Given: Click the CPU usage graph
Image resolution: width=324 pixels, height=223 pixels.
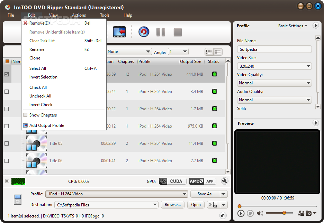Looking at the screenshot, I should (18, 181).
